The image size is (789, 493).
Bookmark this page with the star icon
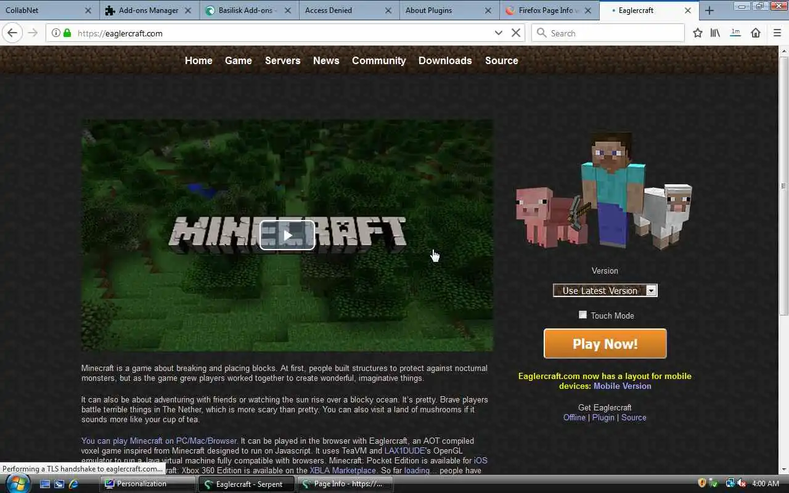[x=697, y=33]
